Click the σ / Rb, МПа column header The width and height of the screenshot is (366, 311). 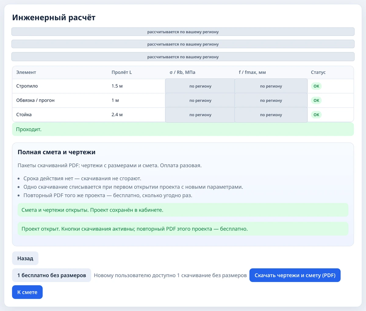pyautogui.click(x=182, y=72)
